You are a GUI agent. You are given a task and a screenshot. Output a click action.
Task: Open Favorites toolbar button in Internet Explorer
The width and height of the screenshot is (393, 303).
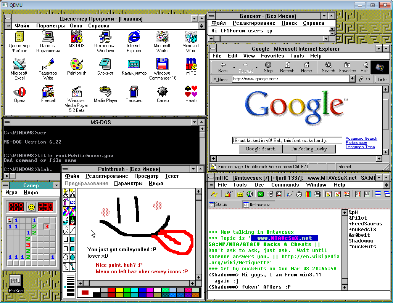(347, 67)
